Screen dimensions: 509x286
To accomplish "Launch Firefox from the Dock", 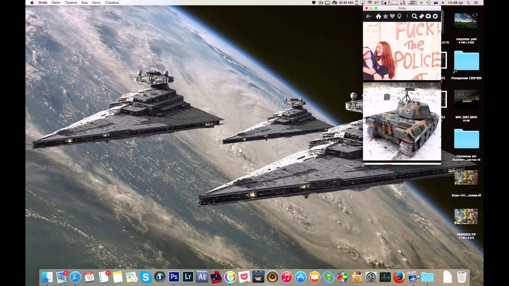I will point(399,277).
